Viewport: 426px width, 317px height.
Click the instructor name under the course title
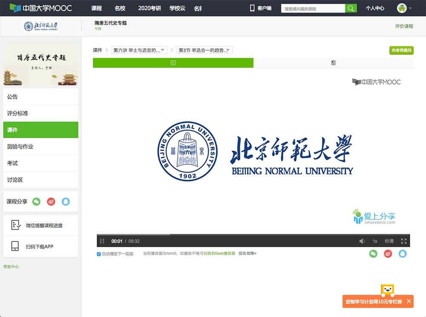(98, 29)
